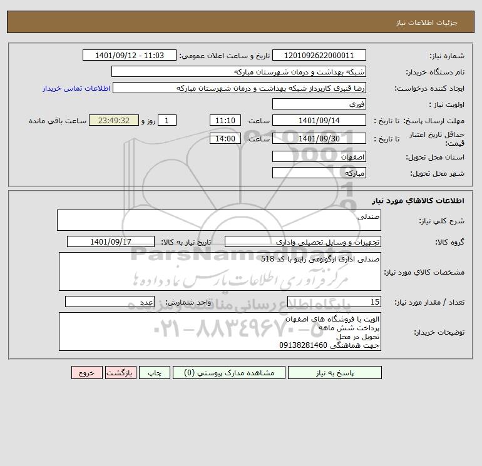The width and height of the screenshot is (482, 466).
Task: Click the goods specification text area
Action: point(220,271)
